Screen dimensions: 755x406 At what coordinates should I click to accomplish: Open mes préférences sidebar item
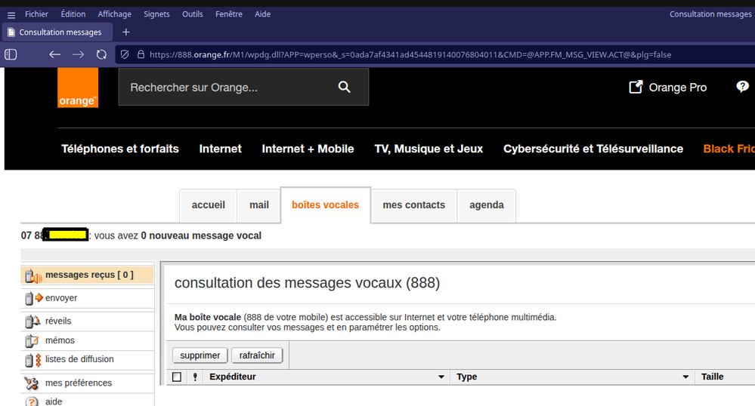coord(88,383)
